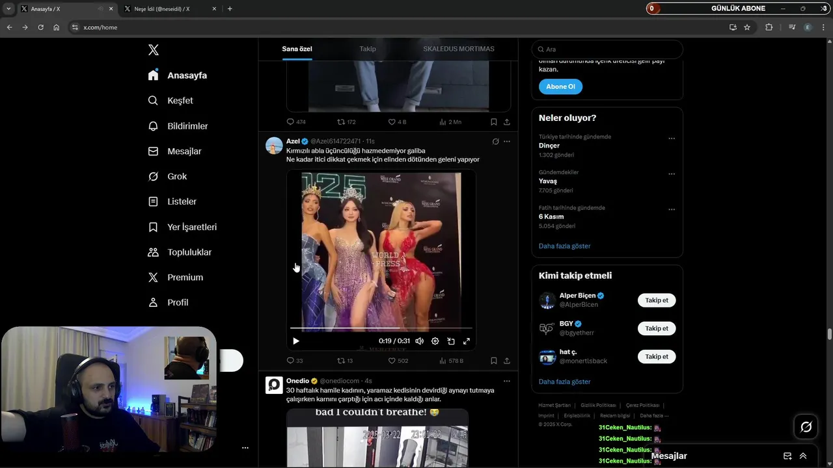The height and width of the screenshot is (468, 833).
Task: Open Listeler in the sidebar
Action: point(172,201)
